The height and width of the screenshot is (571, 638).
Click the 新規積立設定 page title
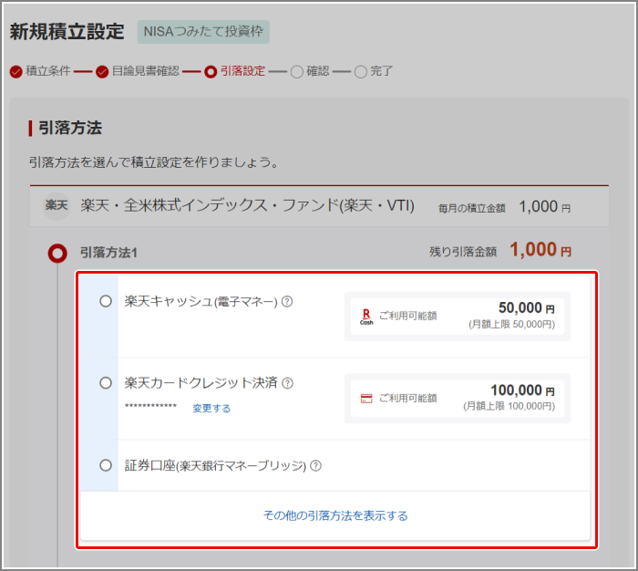tap(67, 31)
